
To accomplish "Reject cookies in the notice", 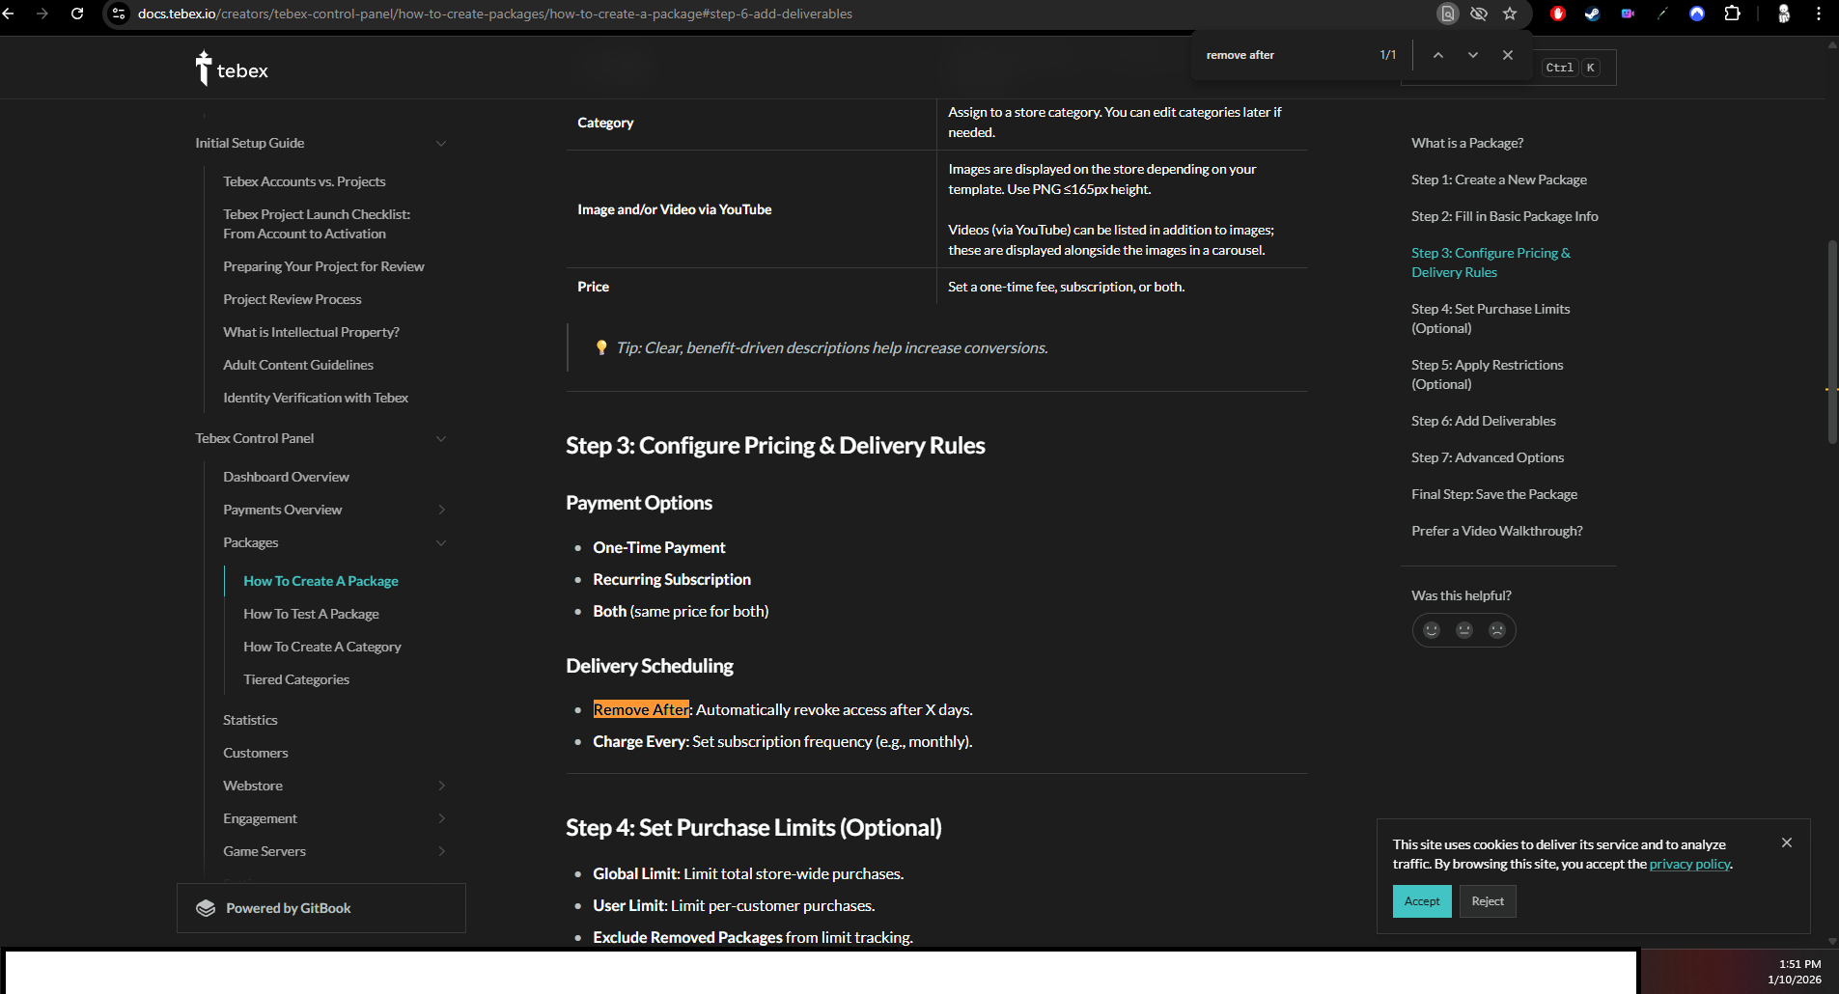I will click(x=1488, y=901).
